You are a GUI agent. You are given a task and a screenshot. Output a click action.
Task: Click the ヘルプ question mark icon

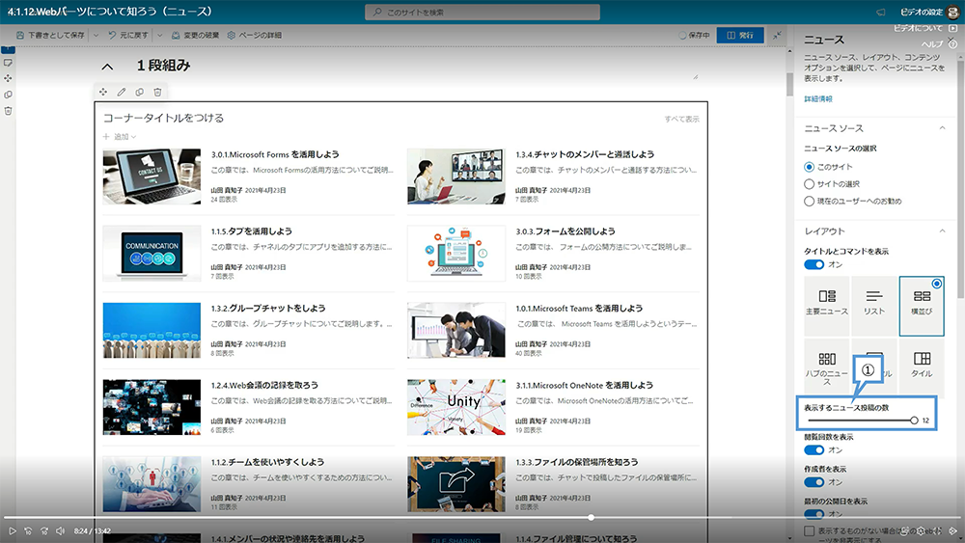coord(952,43)
